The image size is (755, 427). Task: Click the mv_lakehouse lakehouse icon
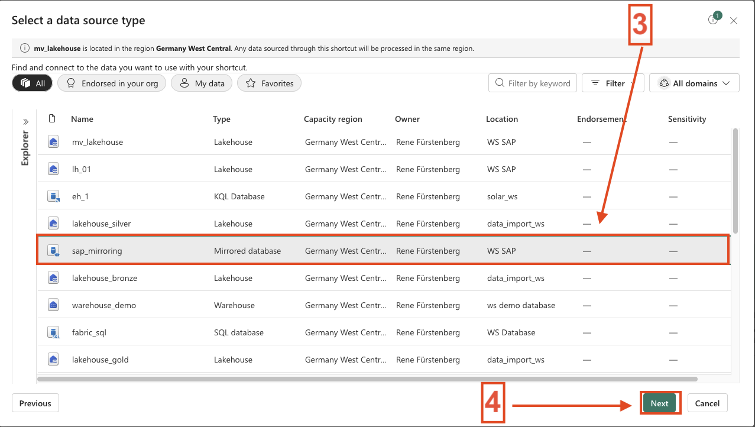[53, 142]
